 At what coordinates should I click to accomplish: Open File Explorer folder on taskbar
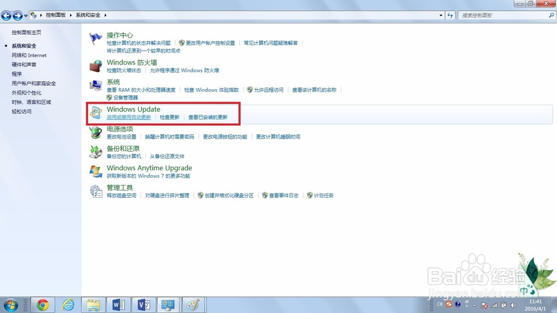click(93, 305)
